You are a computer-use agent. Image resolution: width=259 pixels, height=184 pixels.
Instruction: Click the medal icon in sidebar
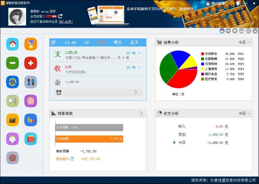click(x=31, y=44)
